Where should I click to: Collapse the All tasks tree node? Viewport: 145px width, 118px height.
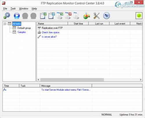pyautogui.click(x=5, y=24)
